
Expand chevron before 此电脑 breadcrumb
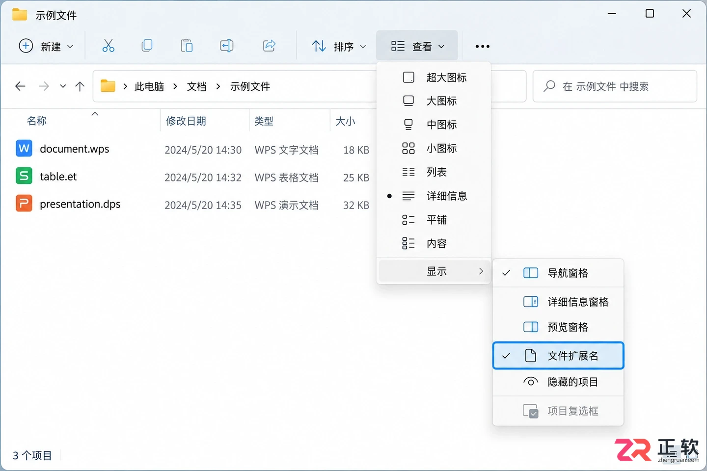[x=125, y=86]
